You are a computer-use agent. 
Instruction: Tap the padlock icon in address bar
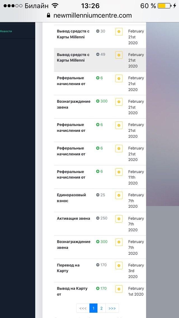coord(49,15)
